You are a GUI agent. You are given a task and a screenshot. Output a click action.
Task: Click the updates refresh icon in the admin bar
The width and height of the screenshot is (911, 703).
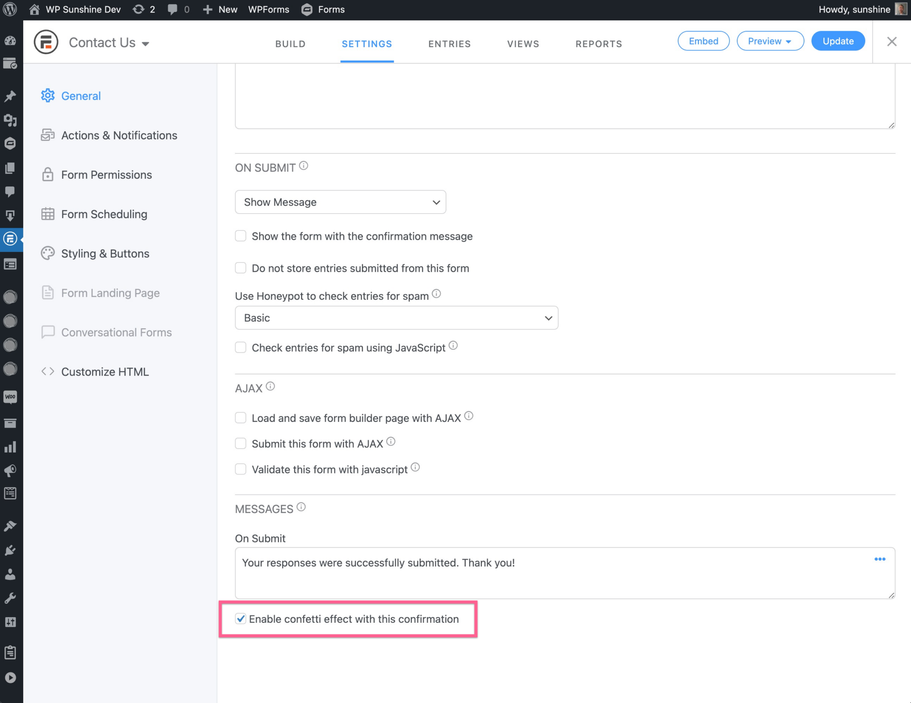[x=138, y=9]
